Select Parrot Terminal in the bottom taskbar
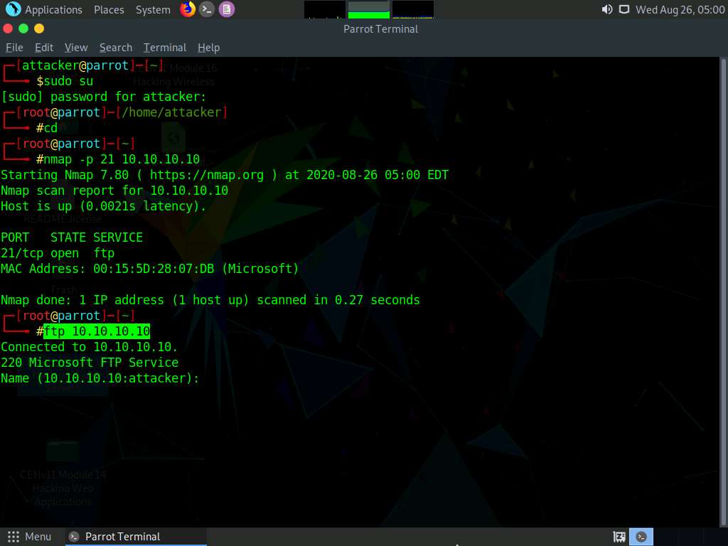Screen dimensions: 728x546 coord(136,537)
